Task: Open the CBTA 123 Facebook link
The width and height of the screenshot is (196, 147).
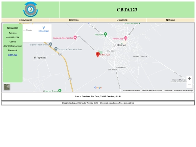Action: (13, 55)
